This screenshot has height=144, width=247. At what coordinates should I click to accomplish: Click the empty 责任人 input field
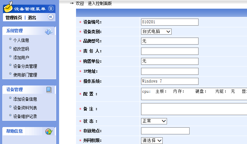pyautogui.click(x=170, y=51)
